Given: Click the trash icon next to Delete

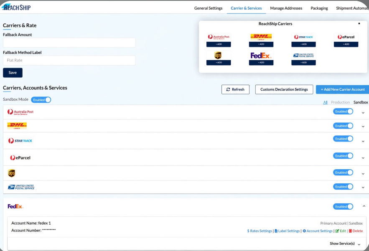Looking at the screenshot, I should (x=350, y=231).
